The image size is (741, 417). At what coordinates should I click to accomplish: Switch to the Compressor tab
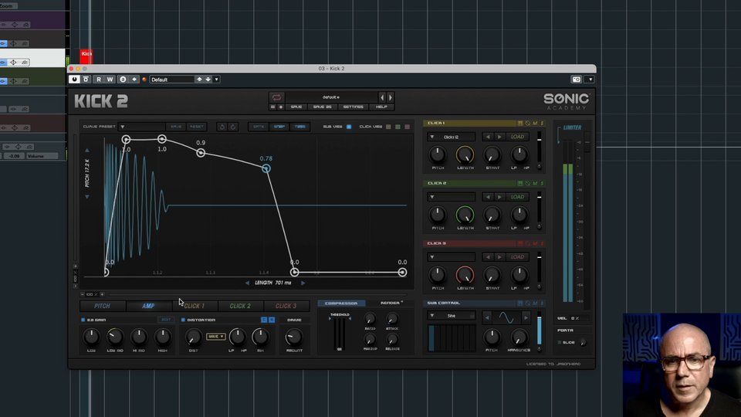pyautogui.click(x=341, y=303)
